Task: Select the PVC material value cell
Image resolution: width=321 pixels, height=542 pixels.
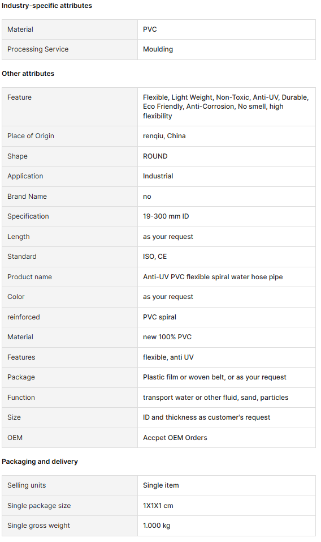Action: [x=226, y=29]
